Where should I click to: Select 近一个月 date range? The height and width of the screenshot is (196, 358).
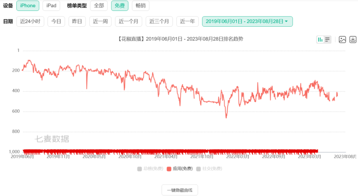[129, 21]
